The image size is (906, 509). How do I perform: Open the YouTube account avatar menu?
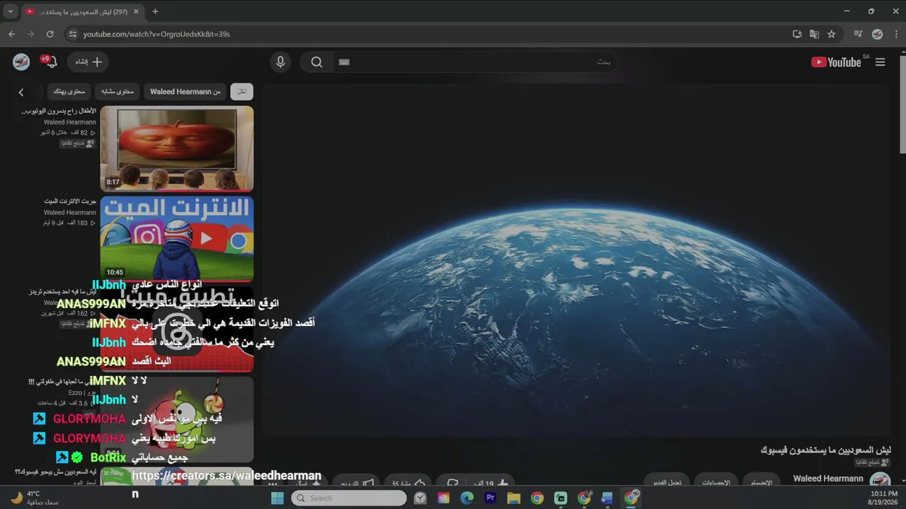tap(21, 62)
